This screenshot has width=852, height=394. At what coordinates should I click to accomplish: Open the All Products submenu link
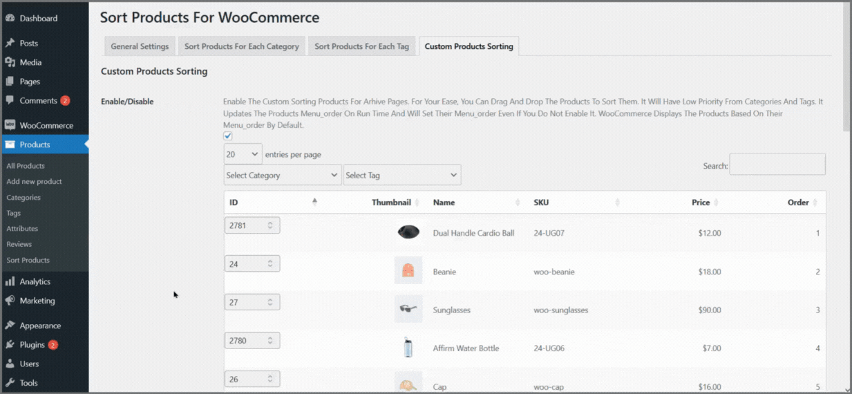point(26,166)
